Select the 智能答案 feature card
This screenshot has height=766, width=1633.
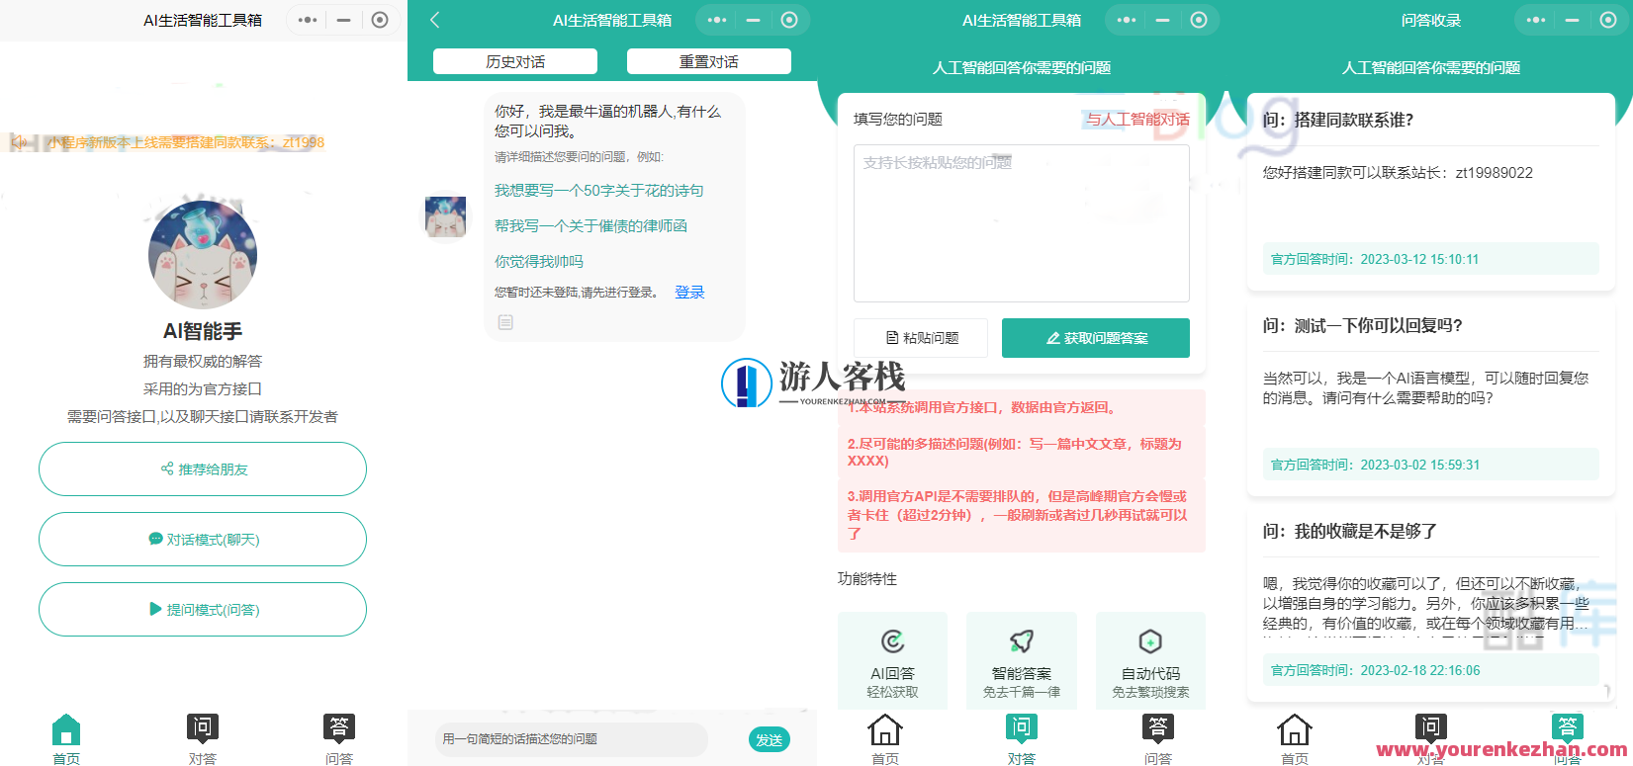click(x=1022, y=660)
